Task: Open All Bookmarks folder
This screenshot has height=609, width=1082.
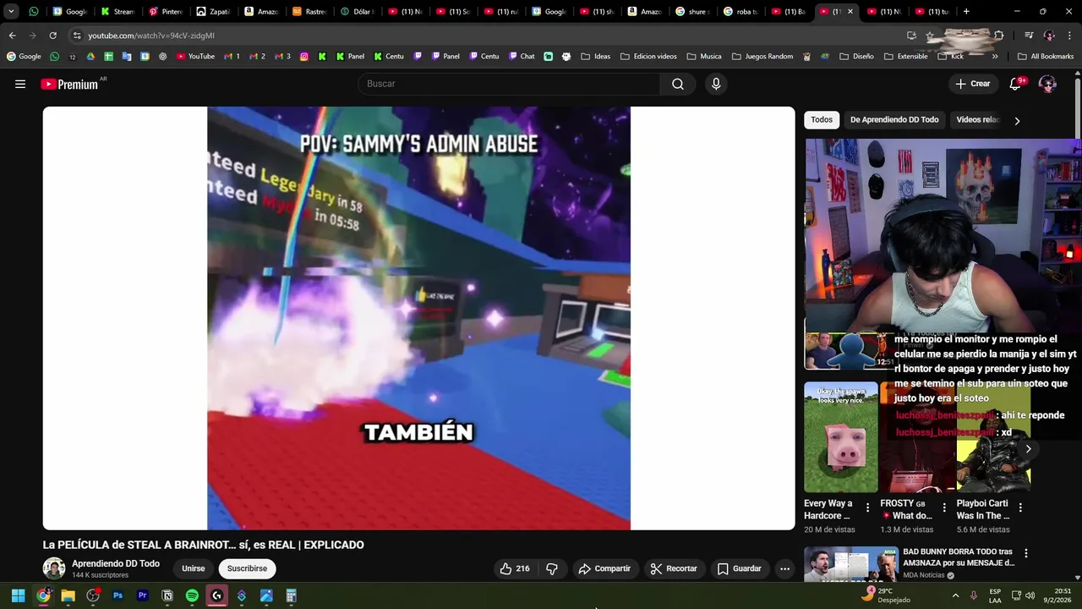Action: (x=1046, y=57)
